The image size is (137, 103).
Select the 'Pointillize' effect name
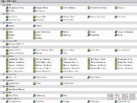(x=68, y=83)
